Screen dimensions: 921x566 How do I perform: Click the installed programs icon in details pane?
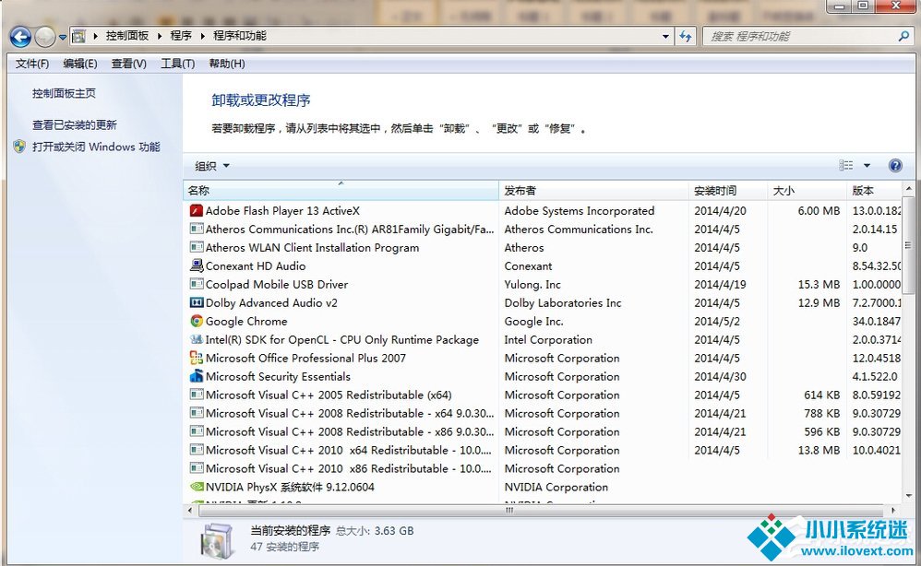pos(219,540)
